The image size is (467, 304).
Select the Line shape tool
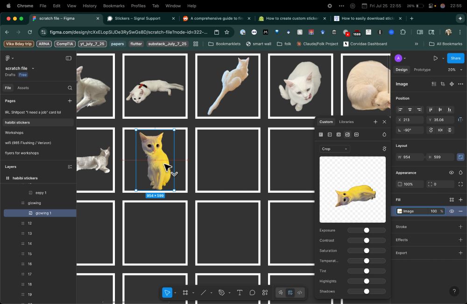[x=204, y=293]
